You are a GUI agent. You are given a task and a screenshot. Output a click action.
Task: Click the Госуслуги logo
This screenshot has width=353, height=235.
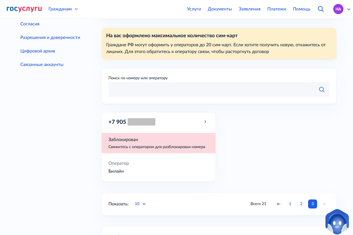pyautogui.click(x=24, y=9)
